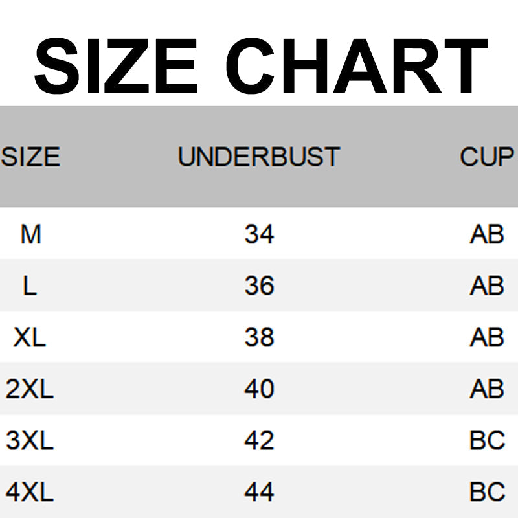The height and width of the screenshot is (518, 518).
Task: Click the AB cup in the M row
Action: click(x=487, y=234)
